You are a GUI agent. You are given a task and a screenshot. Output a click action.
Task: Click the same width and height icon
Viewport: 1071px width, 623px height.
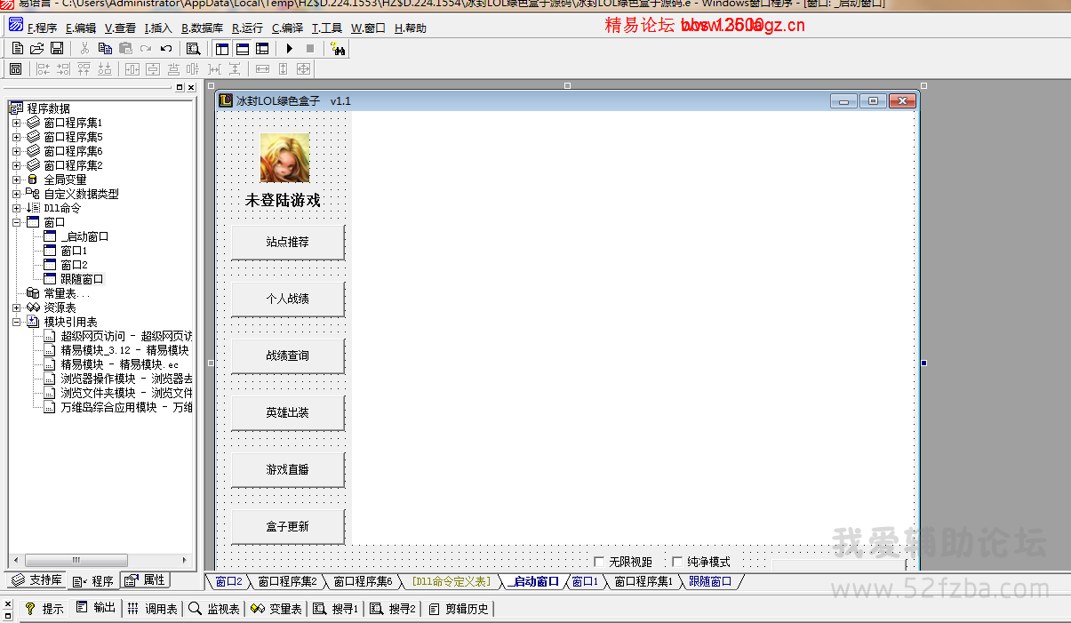coord(303,68)
